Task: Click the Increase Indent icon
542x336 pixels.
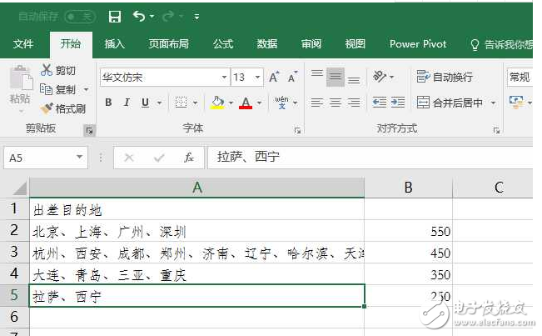Action: [400, 103]
